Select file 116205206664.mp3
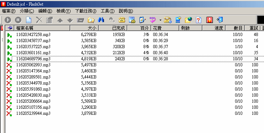The width and height of the screenshot is (264, 133). pos(33,101)
